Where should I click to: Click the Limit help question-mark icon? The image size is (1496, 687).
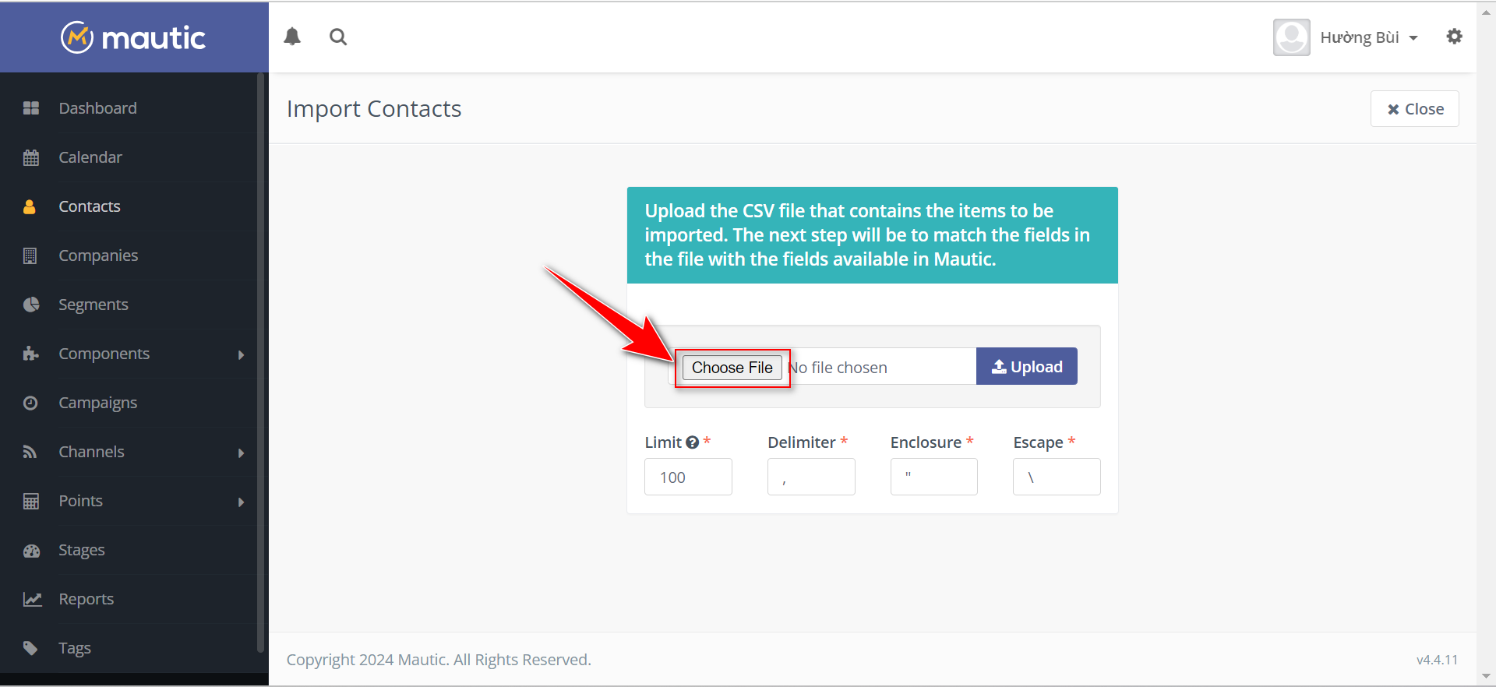tap(692, 442)
